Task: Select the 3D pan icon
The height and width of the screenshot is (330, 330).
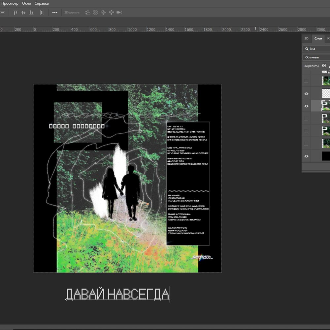Action: point(103,13)
